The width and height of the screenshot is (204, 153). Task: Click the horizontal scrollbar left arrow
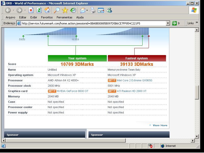point(4,141)
